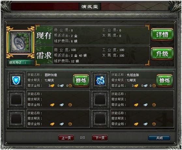Click the copper coin icon for 先祖血脉
The width and height of the screenshot is (182, 150).
[154, 86]
